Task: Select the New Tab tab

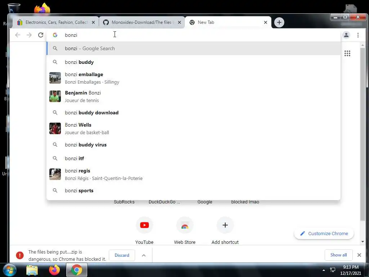Action: [x=228, y=22]
